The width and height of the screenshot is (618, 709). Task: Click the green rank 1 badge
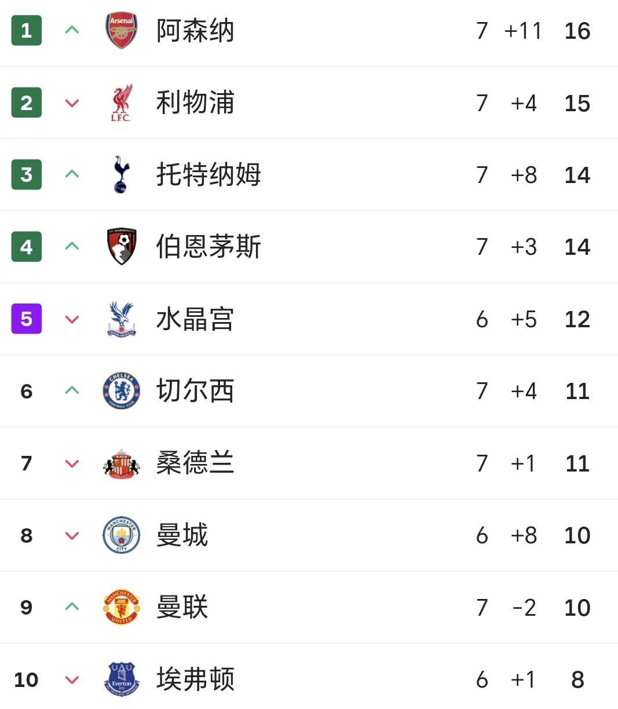pos(27,31)
